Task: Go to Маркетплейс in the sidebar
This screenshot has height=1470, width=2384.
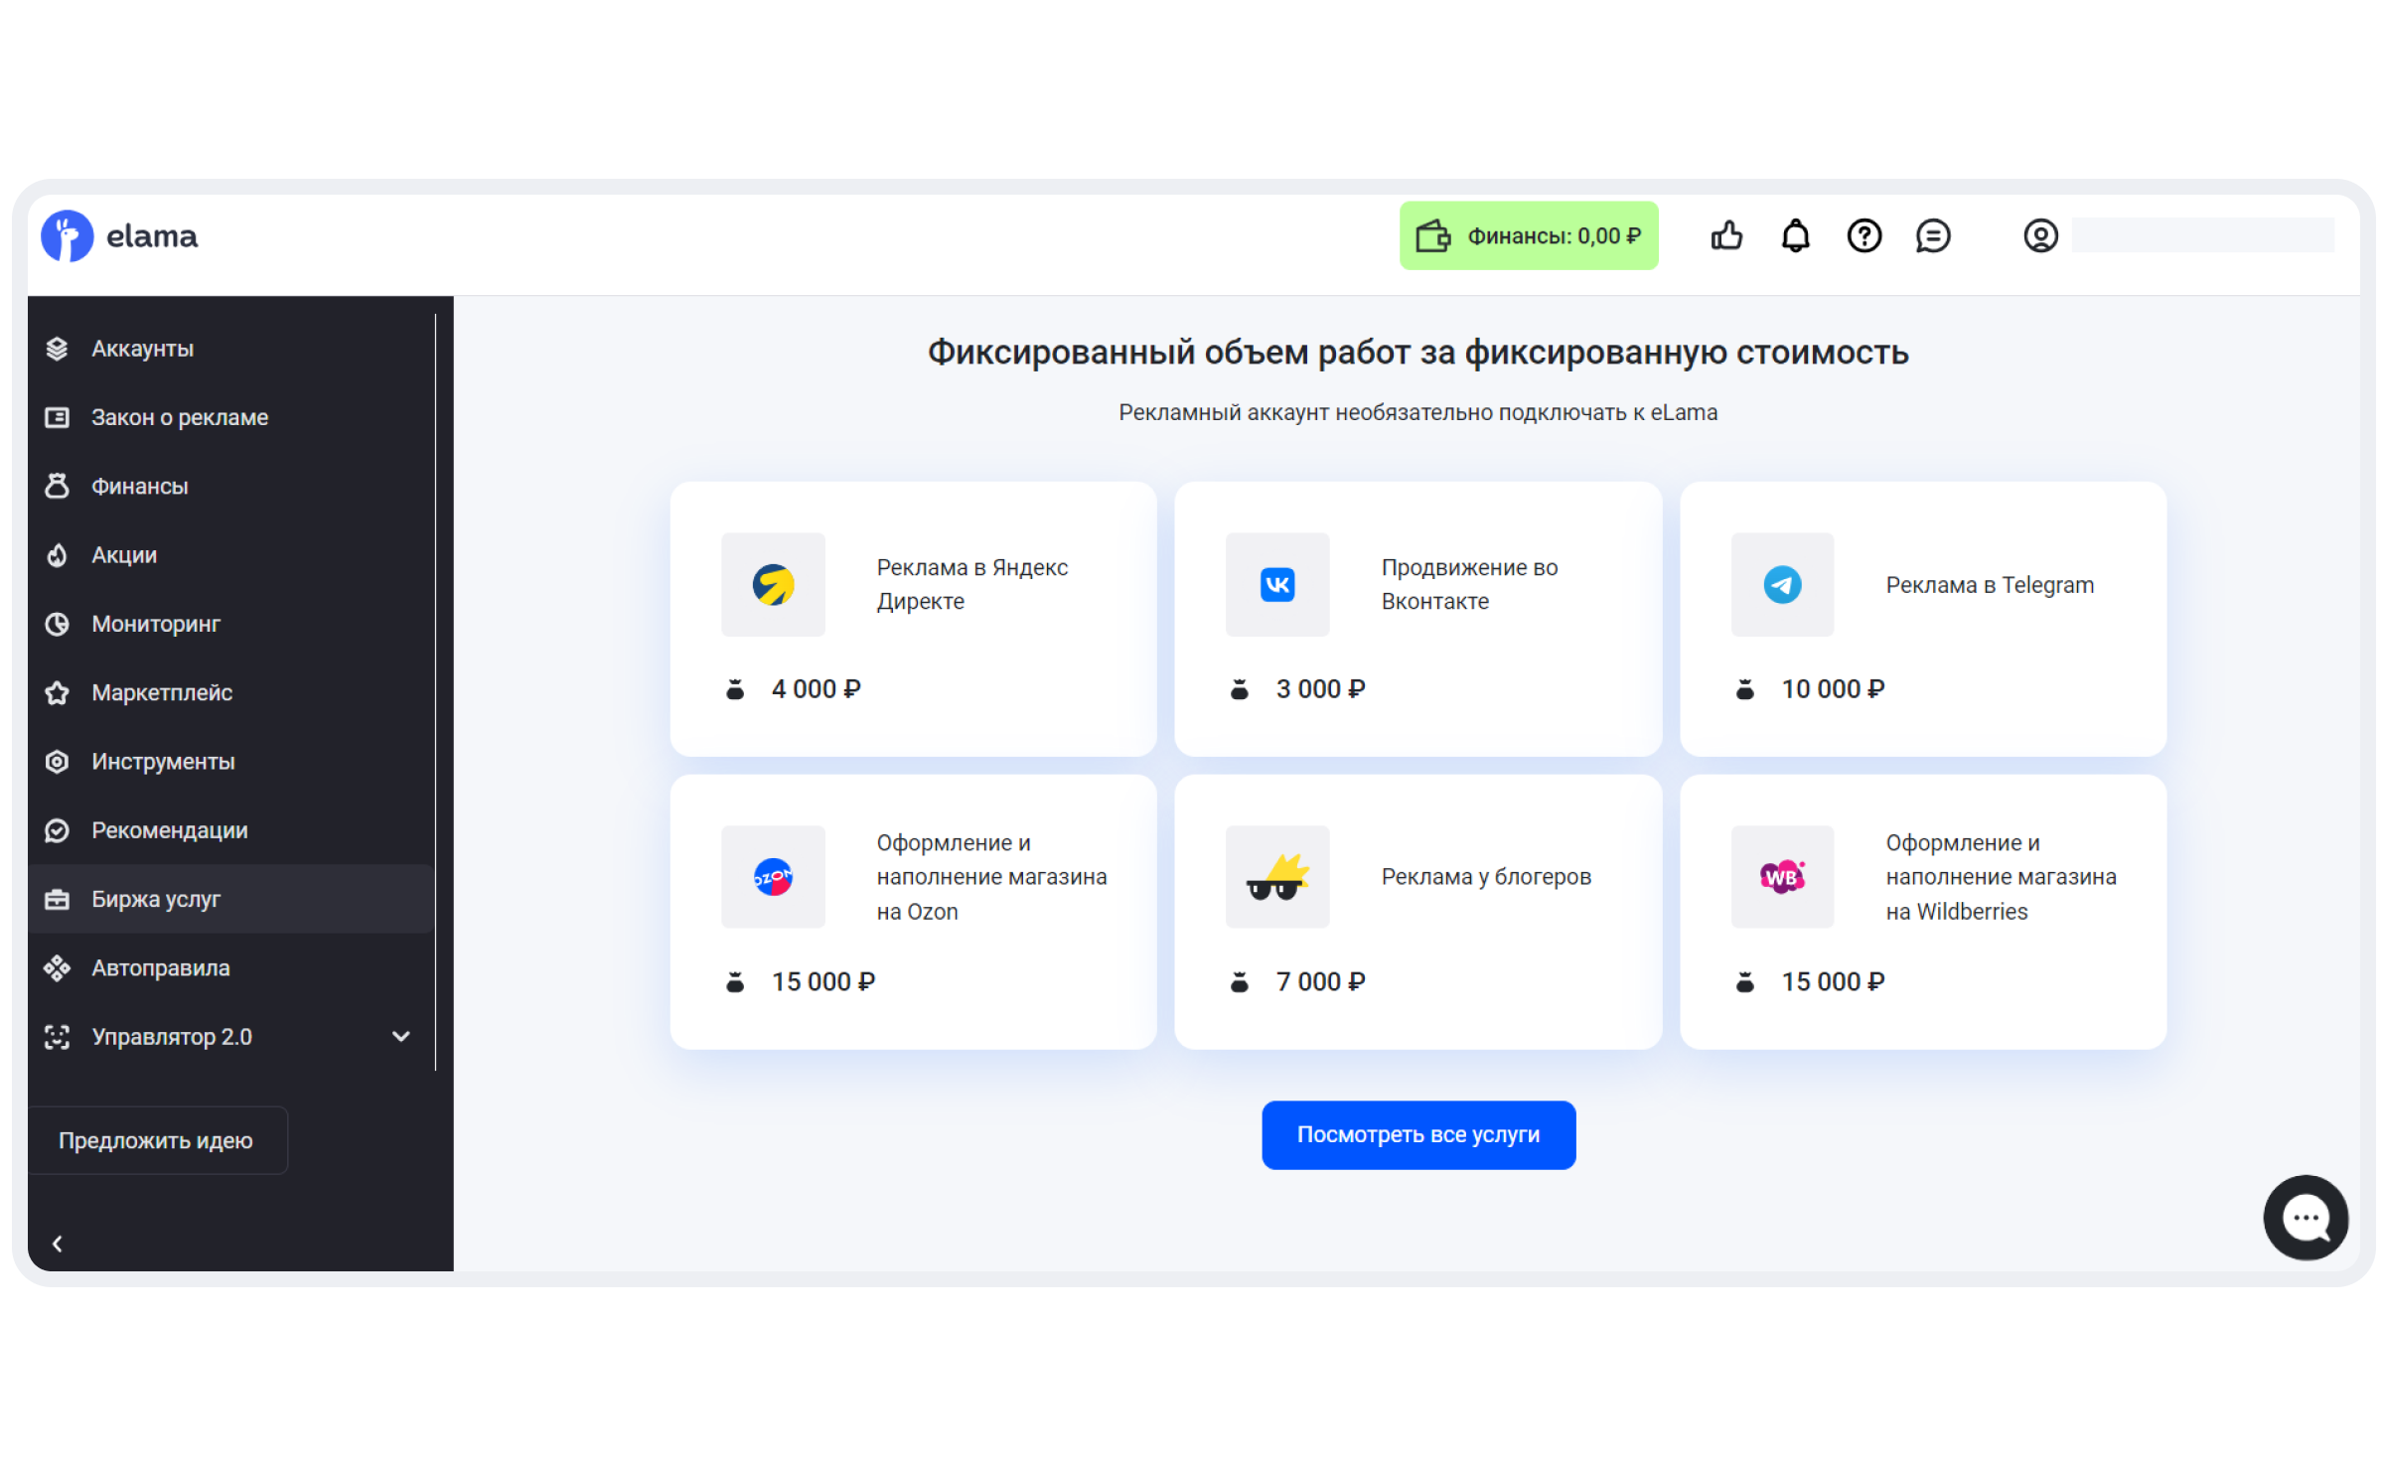Action: (161, 693)
